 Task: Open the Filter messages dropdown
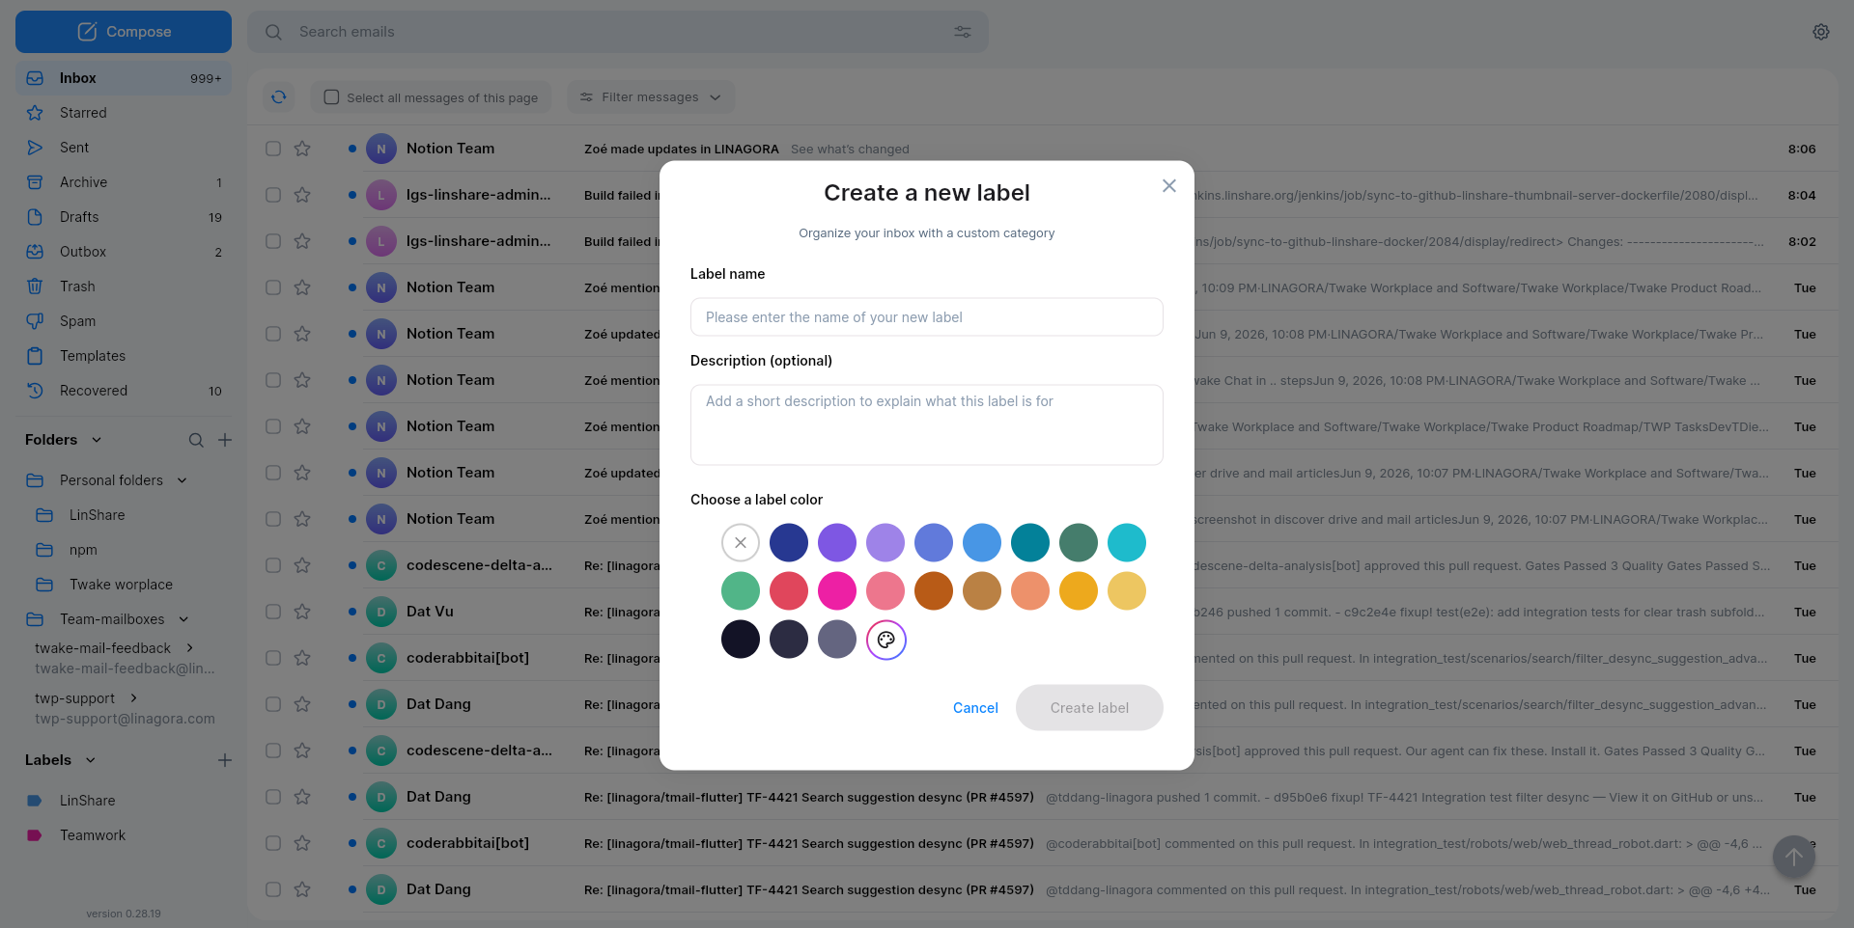(651, 97)
